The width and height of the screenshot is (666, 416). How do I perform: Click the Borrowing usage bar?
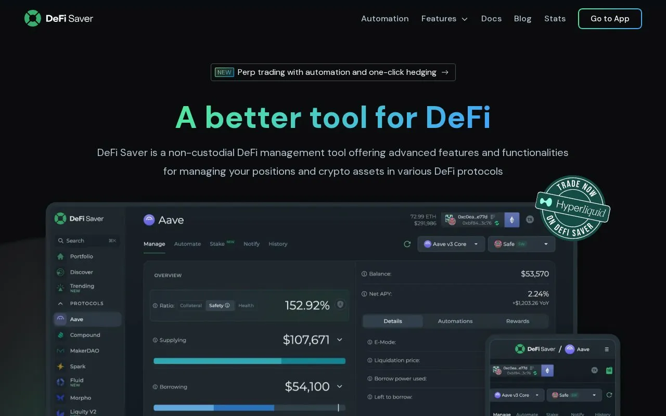click(250, 408)
